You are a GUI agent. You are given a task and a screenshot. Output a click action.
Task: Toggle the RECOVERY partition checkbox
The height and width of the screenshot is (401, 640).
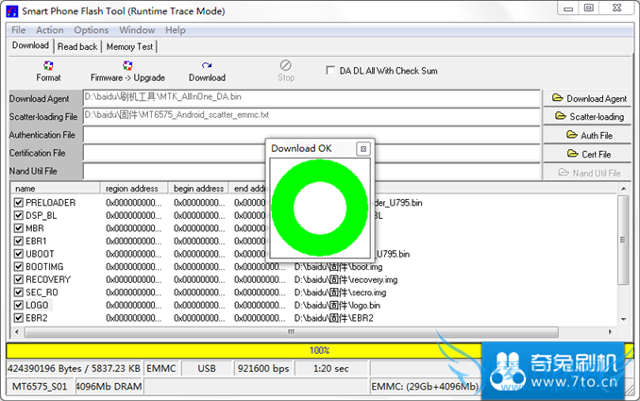[19, 279]
